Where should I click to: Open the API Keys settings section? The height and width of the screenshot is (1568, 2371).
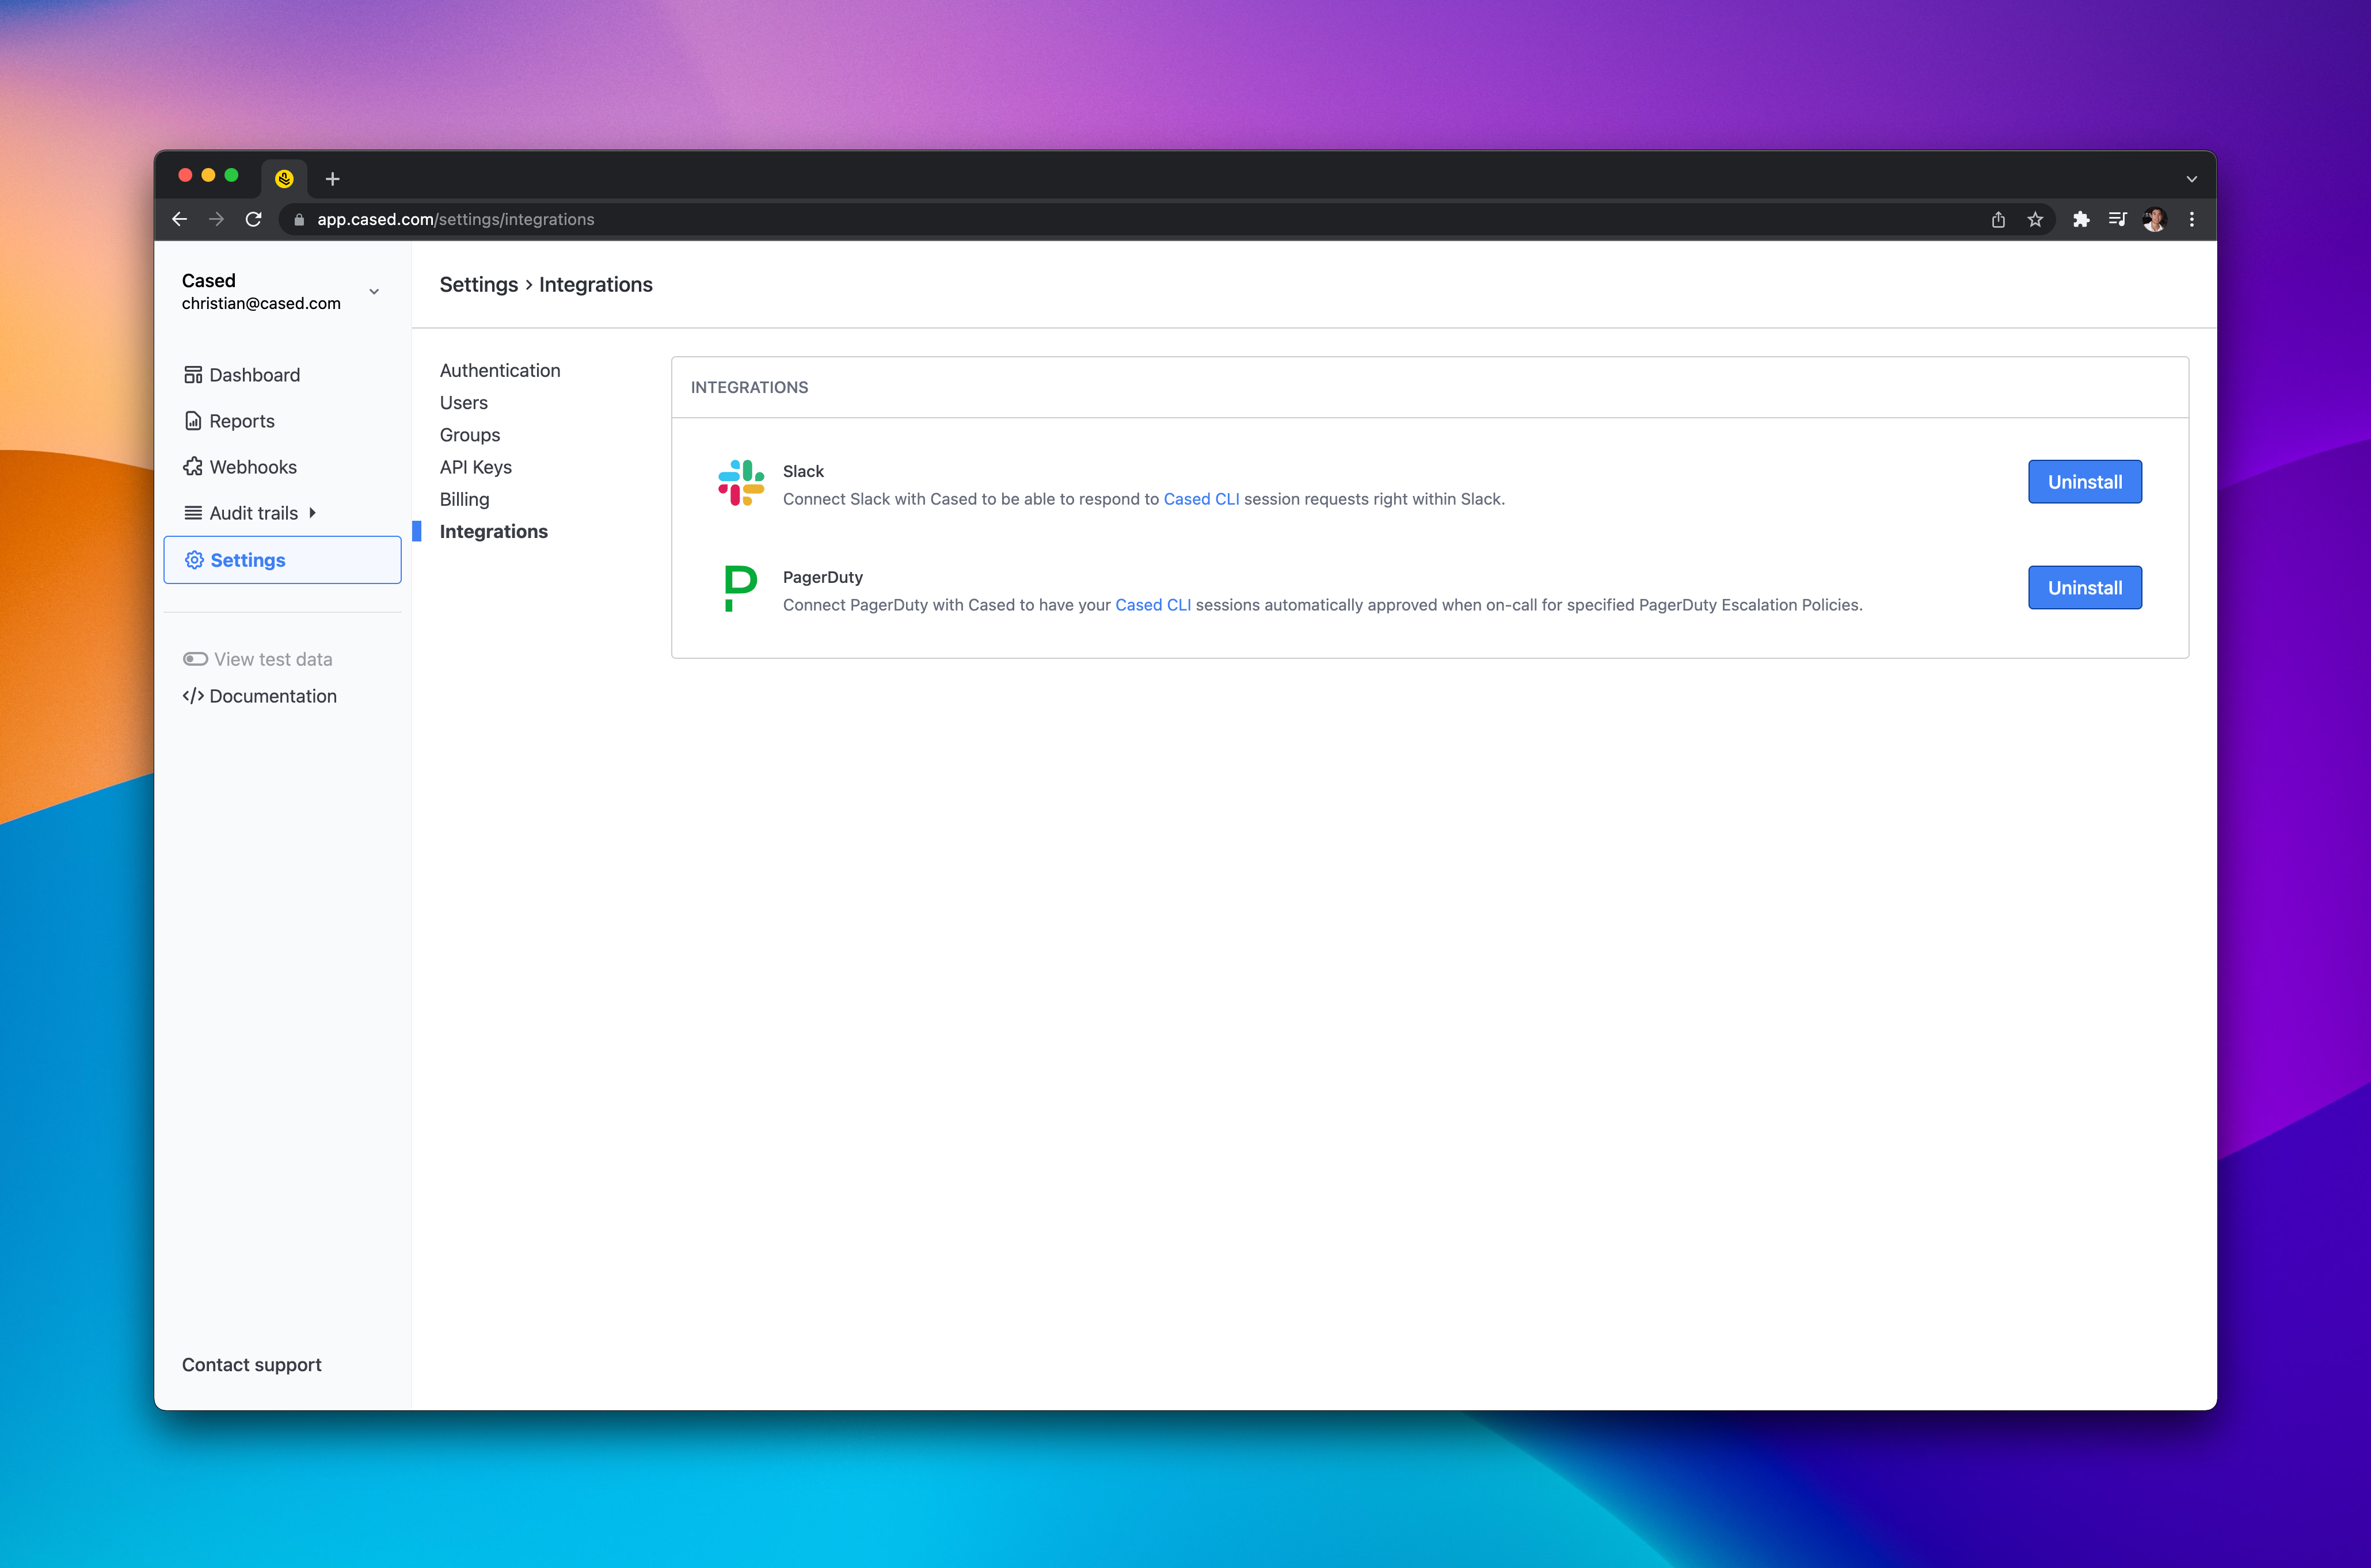(x=475, y=467)
